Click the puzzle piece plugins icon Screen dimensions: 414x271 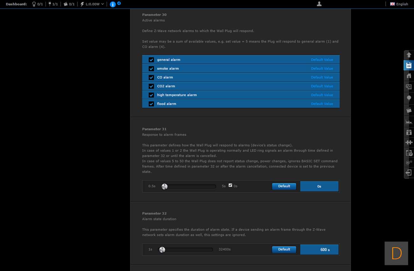pos(409,142)
